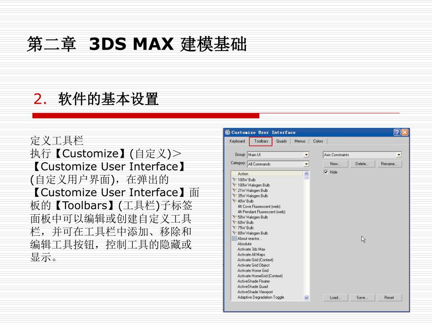Click the help question mark button

click(x=397, y=132)
